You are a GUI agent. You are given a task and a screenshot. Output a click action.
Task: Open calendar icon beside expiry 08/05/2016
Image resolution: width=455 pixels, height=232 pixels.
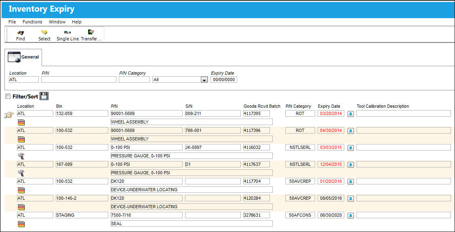point(350,199)
